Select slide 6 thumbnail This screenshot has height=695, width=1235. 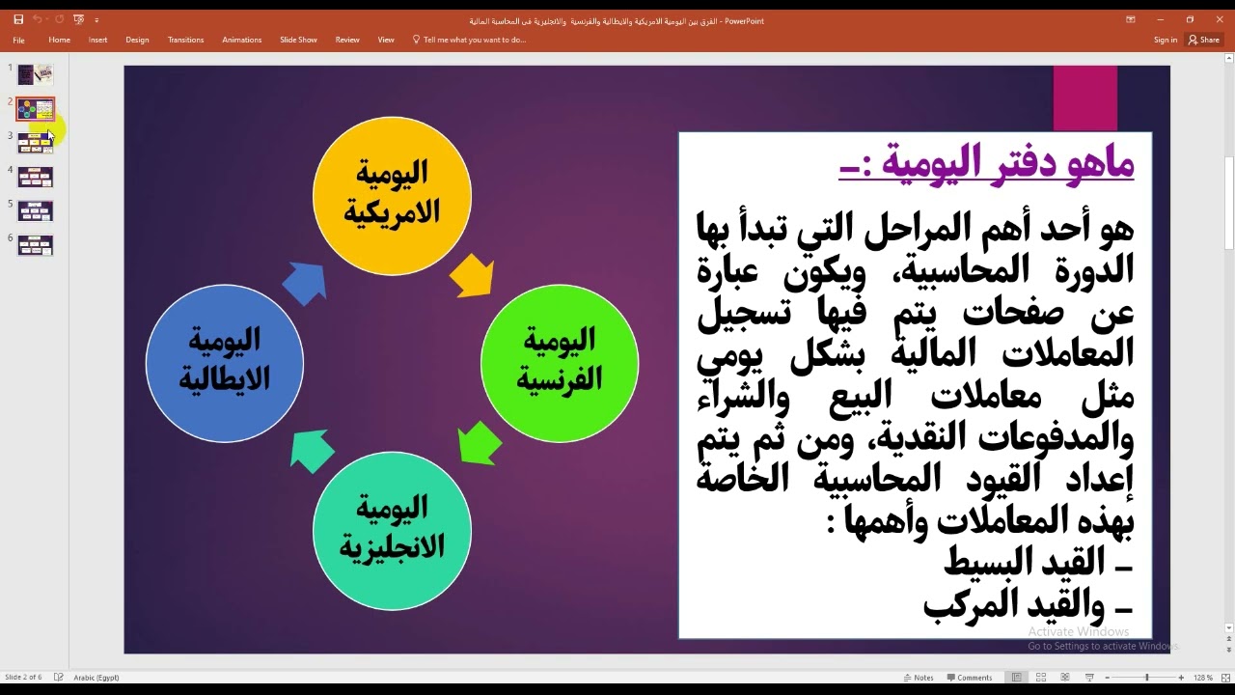(36, 244)
